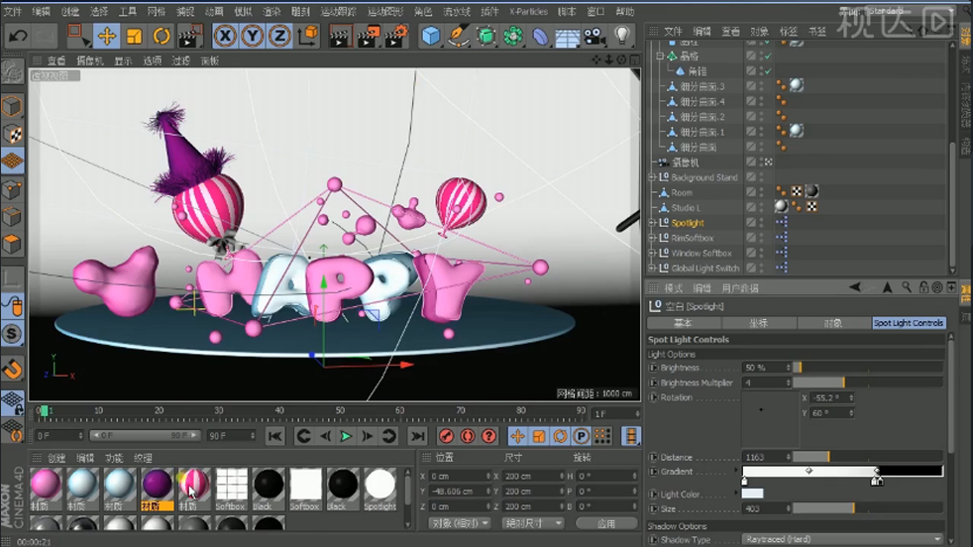973x547 pixels.
Task: Add a cube primitive object
Action: point(431,36)
